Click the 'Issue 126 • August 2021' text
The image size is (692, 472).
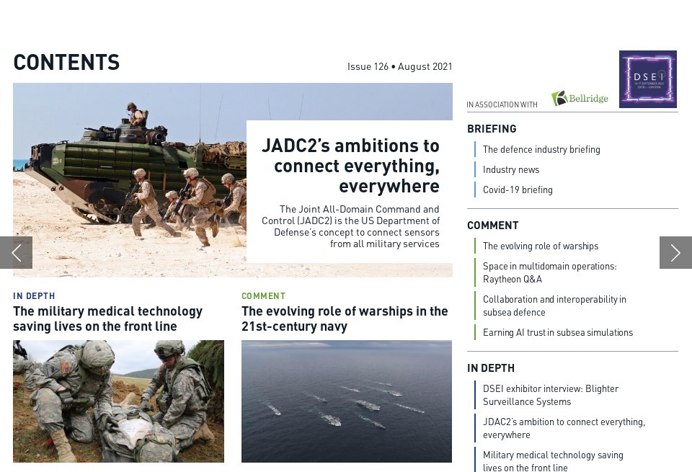point(399,66)
